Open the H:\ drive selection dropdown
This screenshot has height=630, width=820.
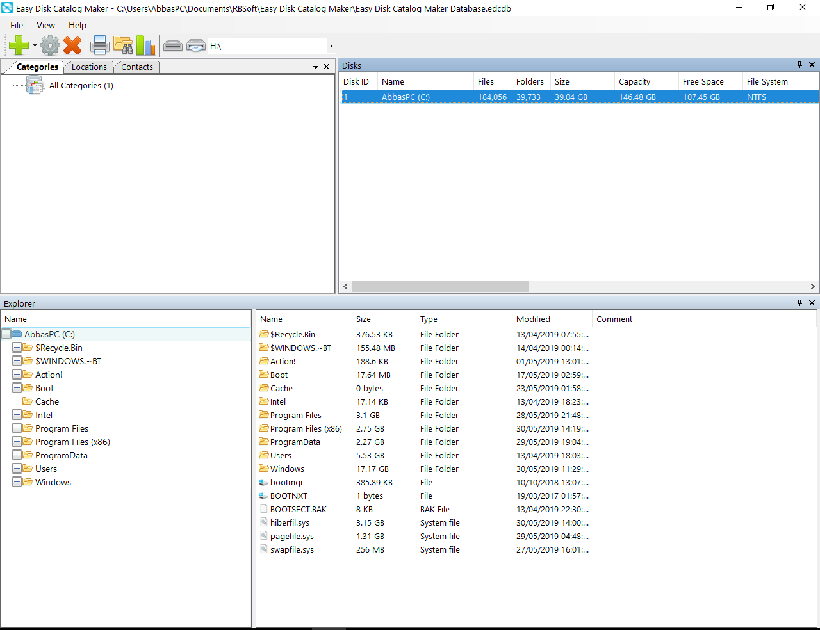pyautogui.click(x=331, y=45)
